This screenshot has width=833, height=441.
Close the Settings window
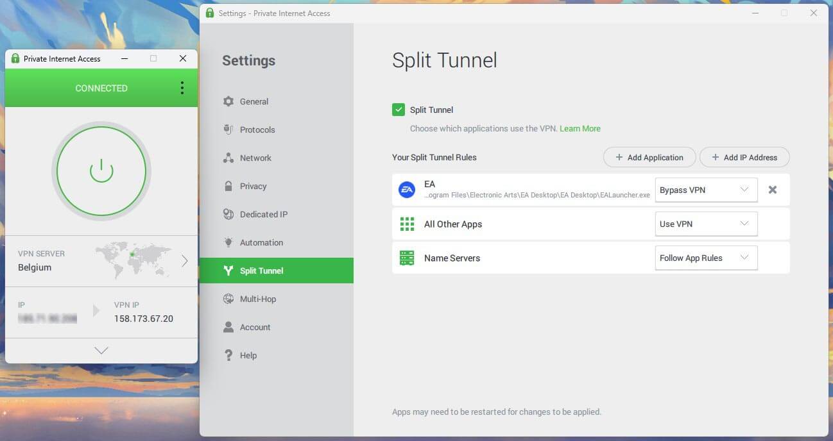pyautogui.click(x=814, y=13)
